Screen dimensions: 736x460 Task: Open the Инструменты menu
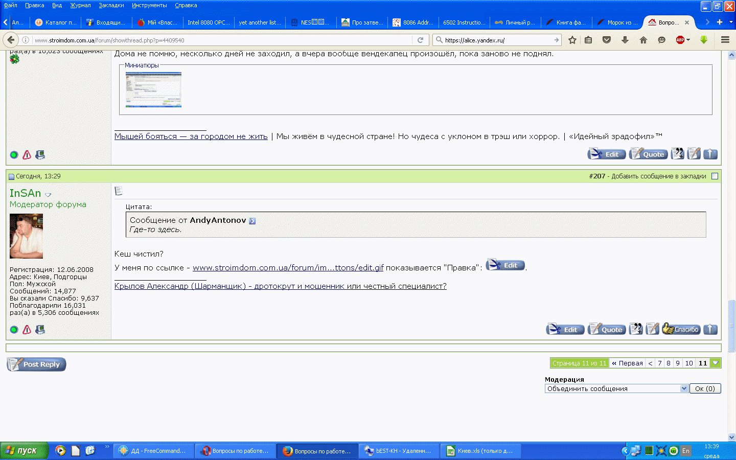click(149, 5)
